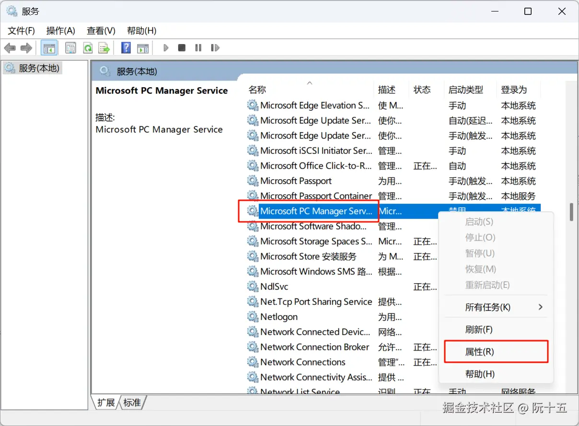Screen dimensions: 579x426
Task: Select the Microsoft Edge Update service with 自动(延迟 startup
Action: (393, 120)
